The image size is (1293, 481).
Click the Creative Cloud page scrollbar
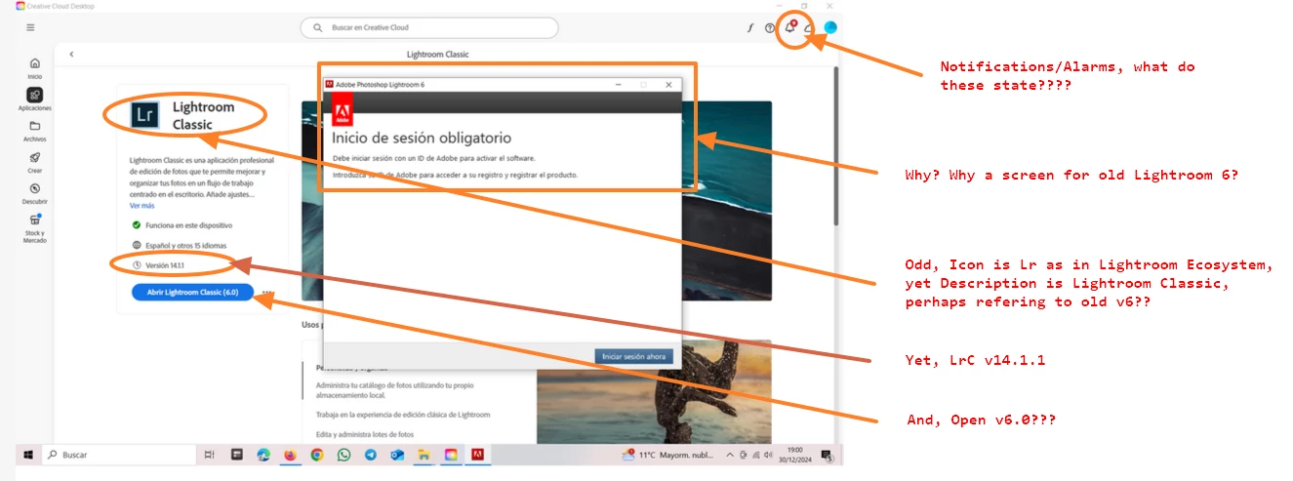pos(835,147)
